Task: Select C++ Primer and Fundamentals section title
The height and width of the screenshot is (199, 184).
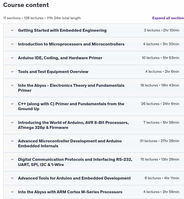Action: [71, 106]
